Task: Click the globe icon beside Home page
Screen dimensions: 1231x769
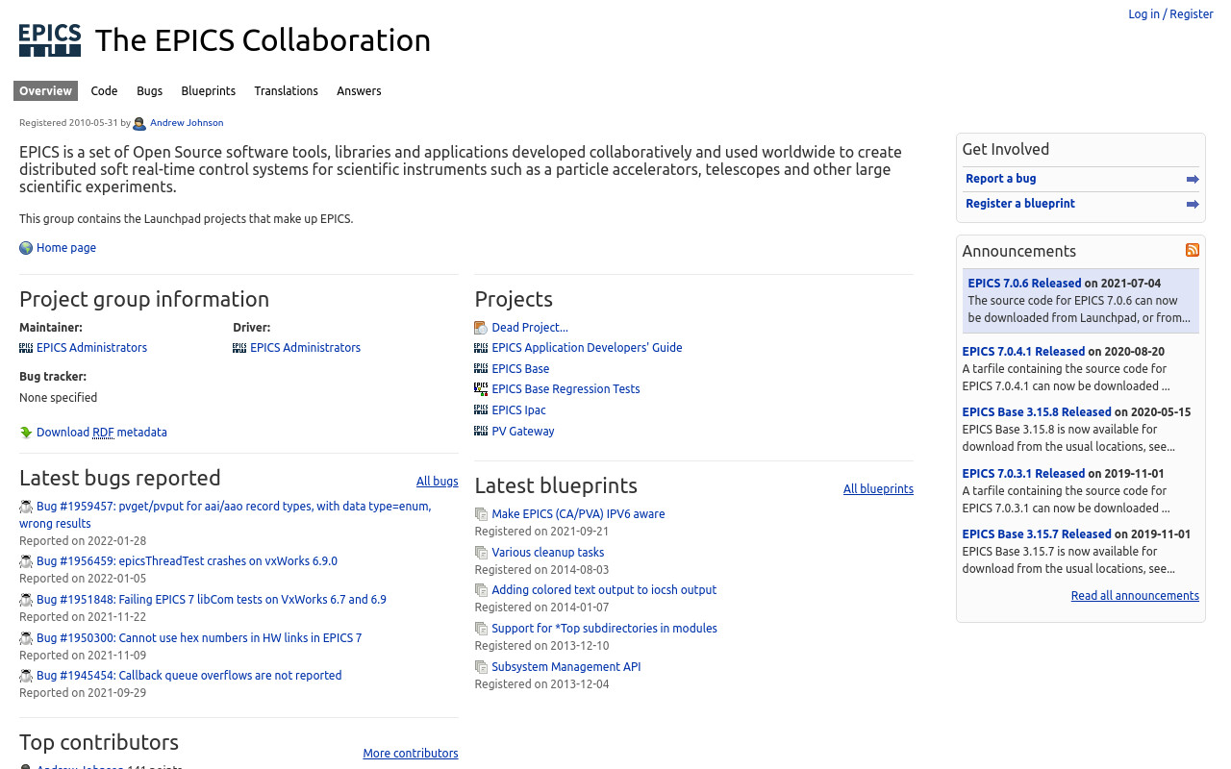Action: 26,248
